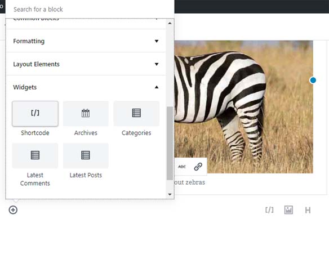The image size is (329, 268).
Task: Click the heading H shortcut icon
Action: [308, 210]
